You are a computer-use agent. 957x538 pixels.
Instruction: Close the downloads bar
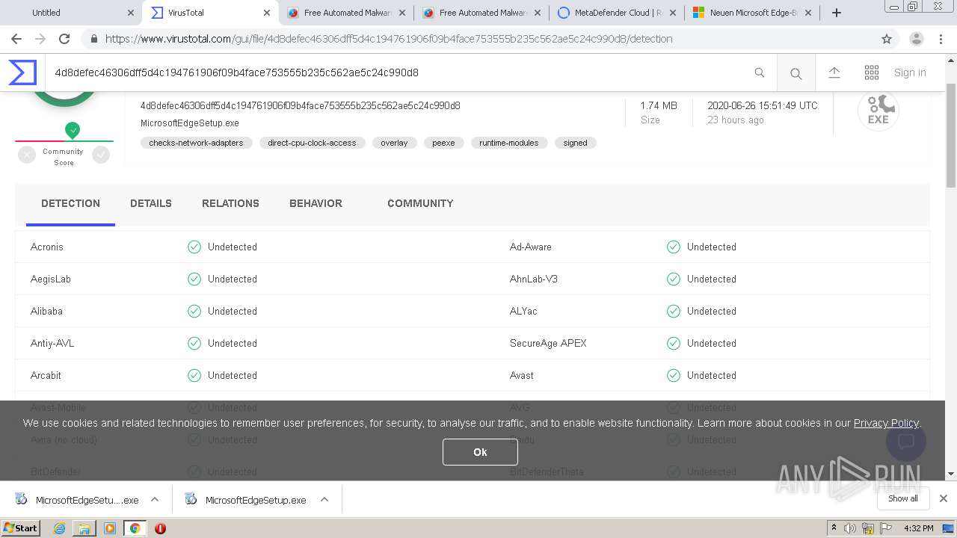[944, 498]
